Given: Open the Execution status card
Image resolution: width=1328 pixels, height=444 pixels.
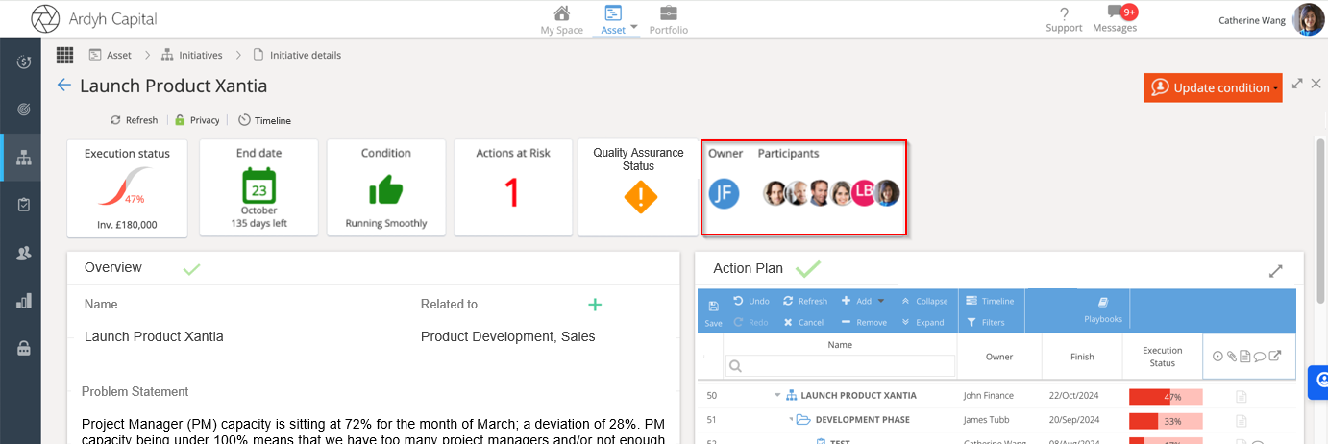Looking at the screenshot, I should coord(127,187).
